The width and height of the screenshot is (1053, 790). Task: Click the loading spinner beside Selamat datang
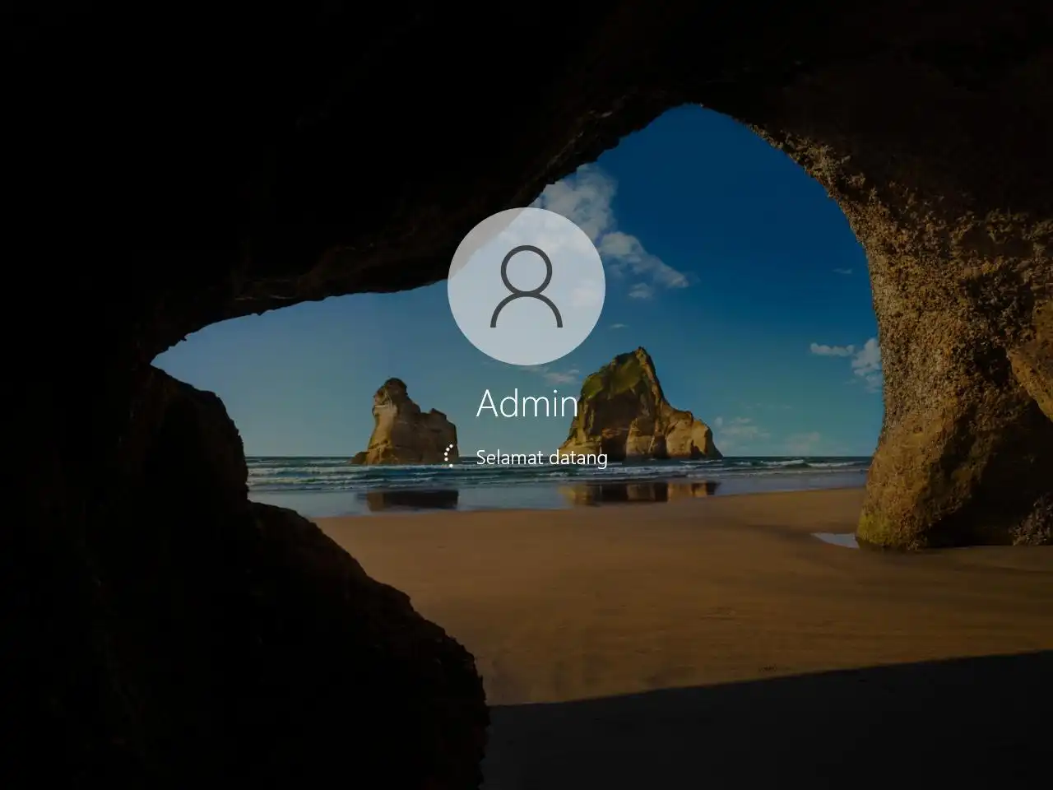(x=450, y=456)
